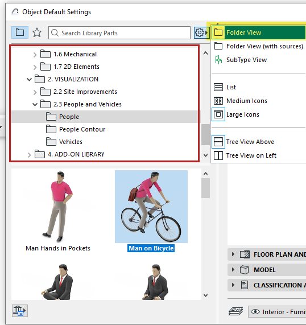
Task: Click the Folder View icon button
Action: [20, 32]
